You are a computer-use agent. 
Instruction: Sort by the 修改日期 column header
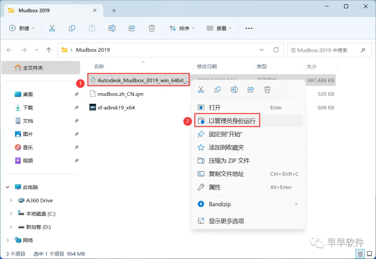[207, 66]
